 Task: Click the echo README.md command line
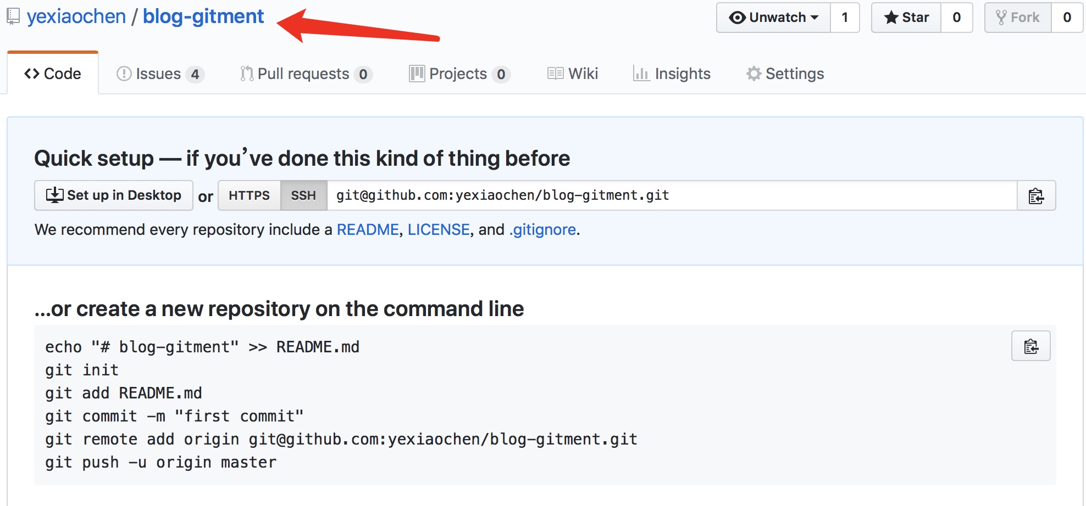coord(202,347)
